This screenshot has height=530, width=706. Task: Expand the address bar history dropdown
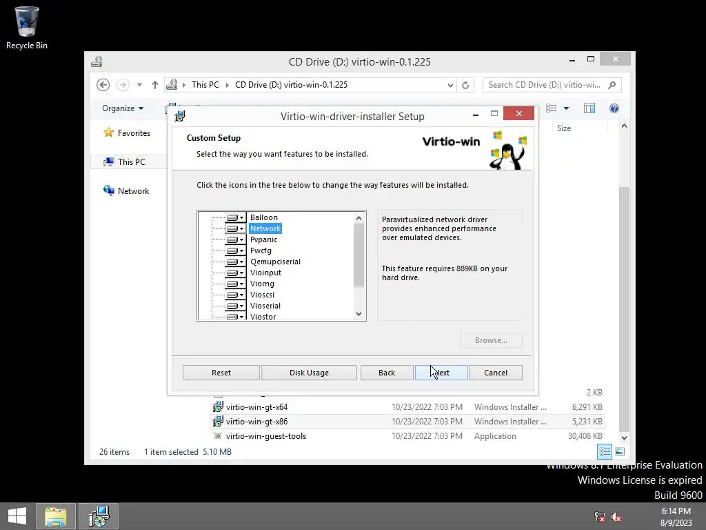tap(450, 85)
